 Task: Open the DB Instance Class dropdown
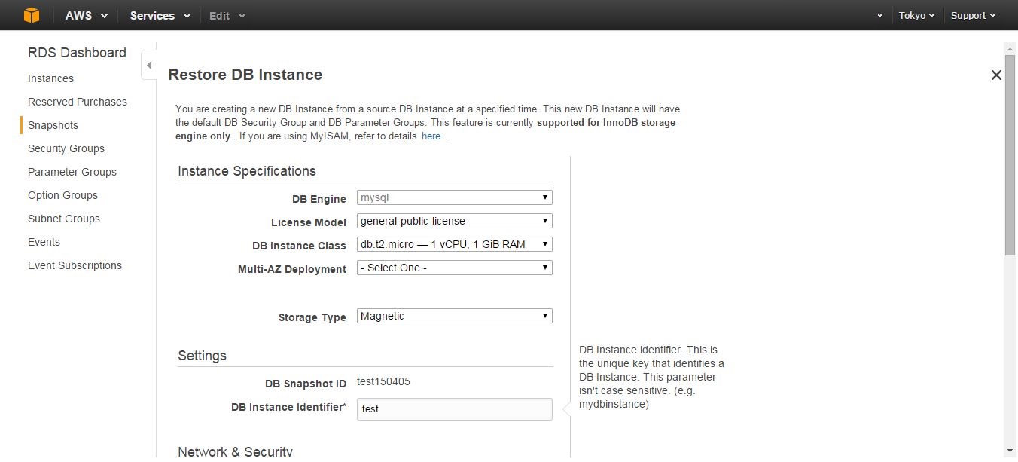pos(455,244)
